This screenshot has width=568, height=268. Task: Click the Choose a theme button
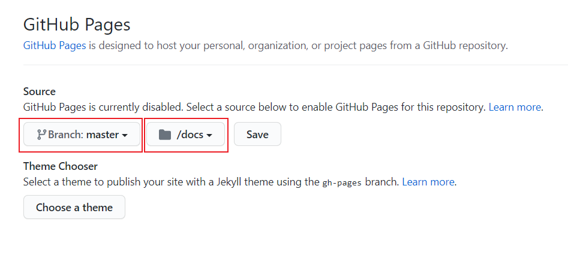(74, 208)
